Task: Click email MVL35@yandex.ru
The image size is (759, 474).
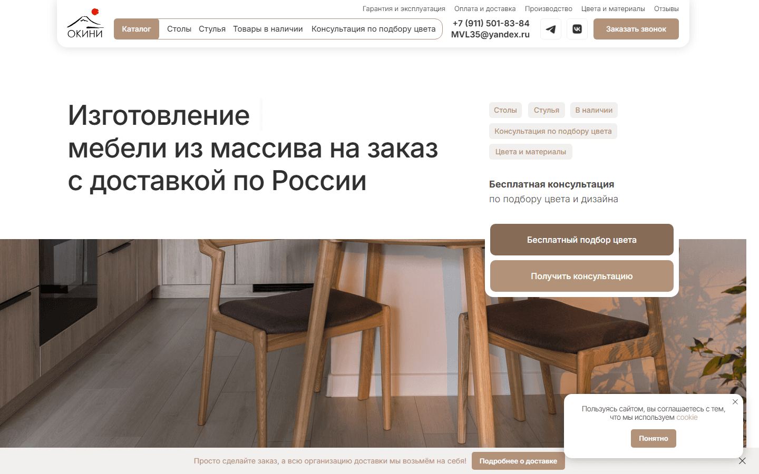Action: click(490, 34)
